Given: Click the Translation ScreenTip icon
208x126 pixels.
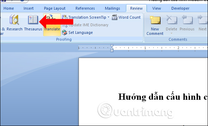Looking at the screenshot, I should point(65,17).
